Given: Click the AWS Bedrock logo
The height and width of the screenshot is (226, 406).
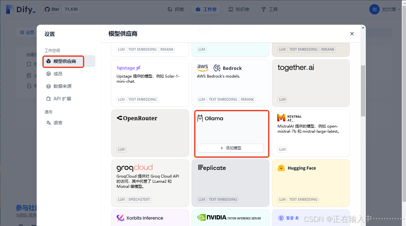Looking at the screenshot, I should (x=219, y=68).
